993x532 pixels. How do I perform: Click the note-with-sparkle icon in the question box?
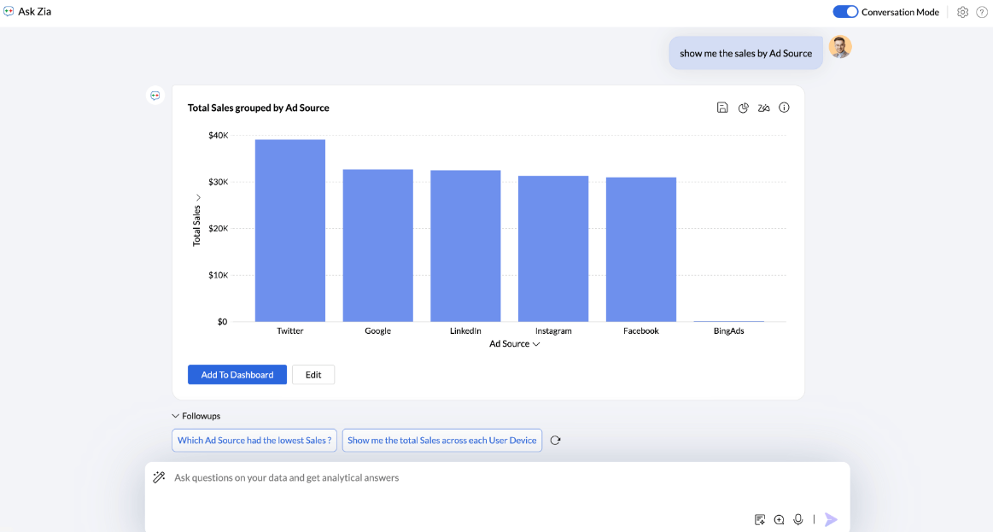tap(760, 519)
